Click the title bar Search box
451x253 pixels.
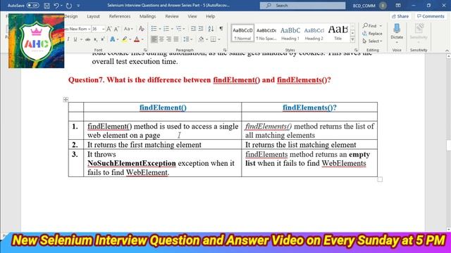(302, 6)
